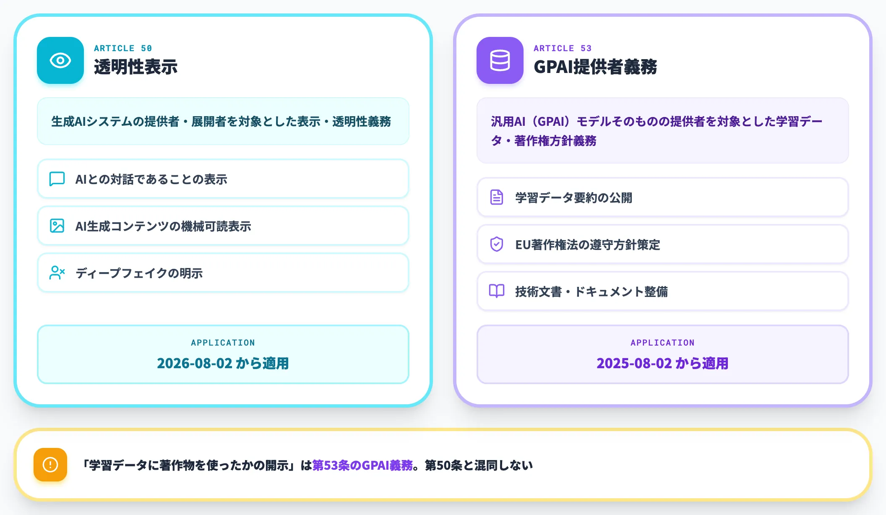Click the 第50条と混同しない text in the note

click(479, 465)
